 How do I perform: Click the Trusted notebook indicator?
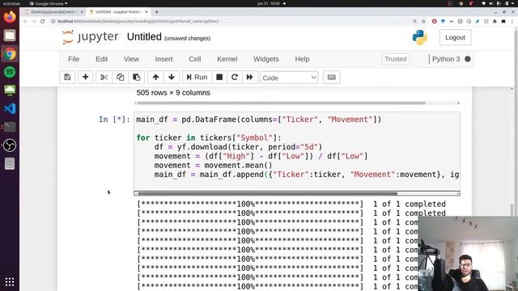coord(396,59)
